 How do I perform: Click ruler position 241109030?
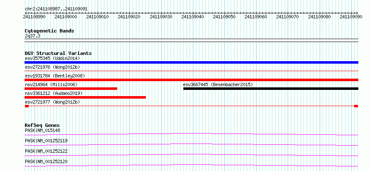click(x=161, y=17)
